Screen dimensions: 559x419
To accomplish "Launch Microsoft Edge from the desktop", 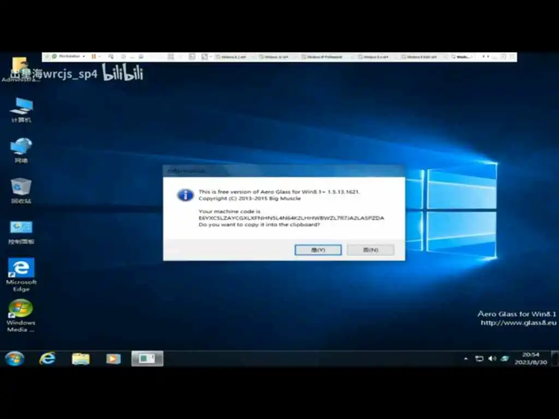I will point(21,275).
